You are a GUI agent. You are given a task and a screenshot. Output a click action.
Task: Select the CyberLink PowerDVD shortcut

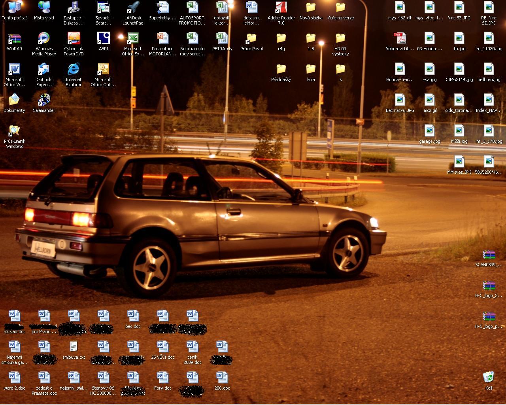(74, 39)
